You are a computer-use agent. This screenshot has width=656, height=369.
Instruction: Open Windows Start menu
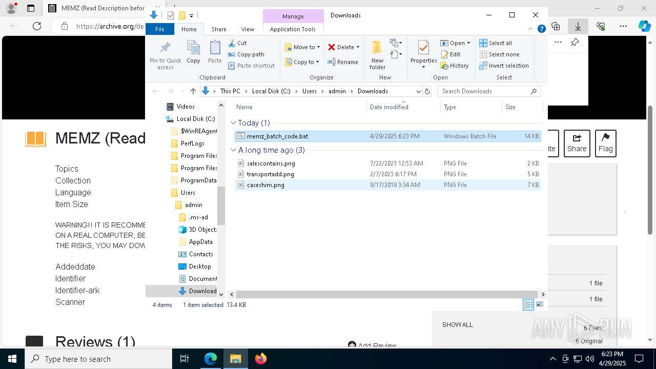coord(12,359)
